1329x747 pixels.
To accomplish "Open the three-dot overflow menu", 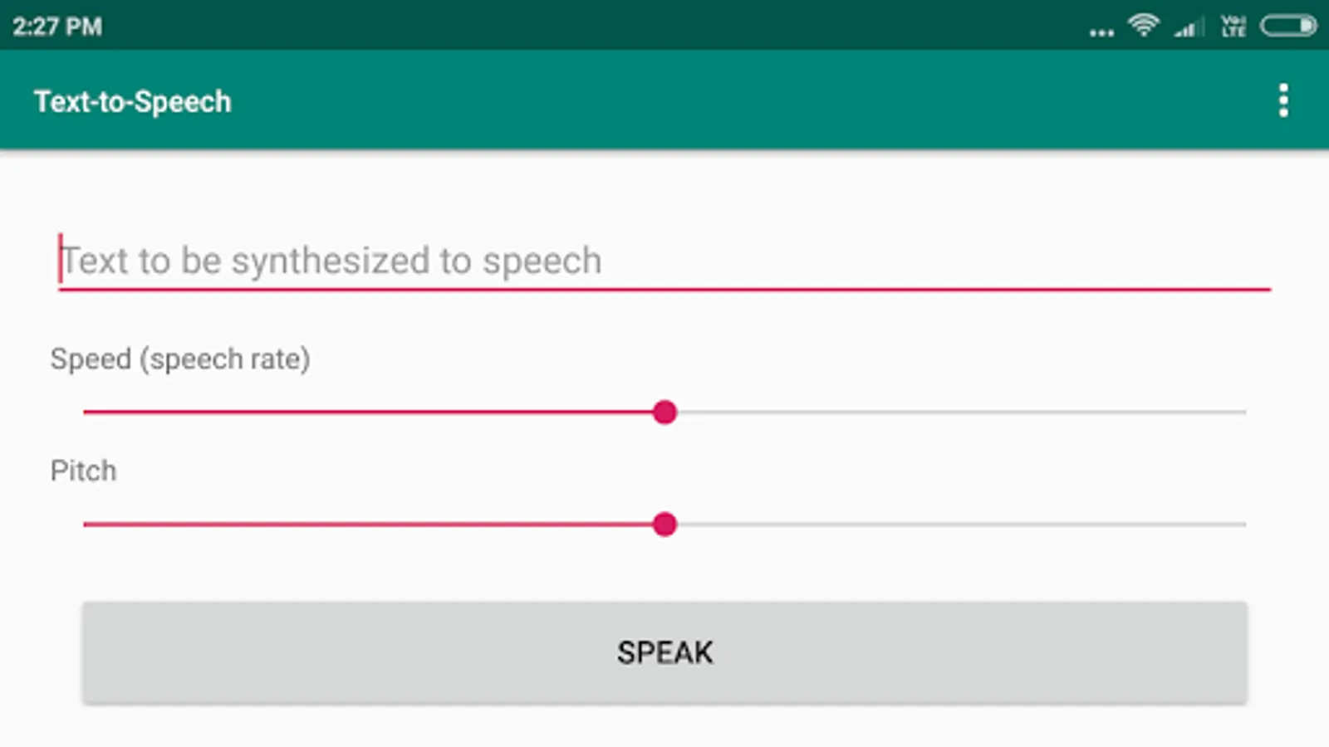I will (1283, 100).
